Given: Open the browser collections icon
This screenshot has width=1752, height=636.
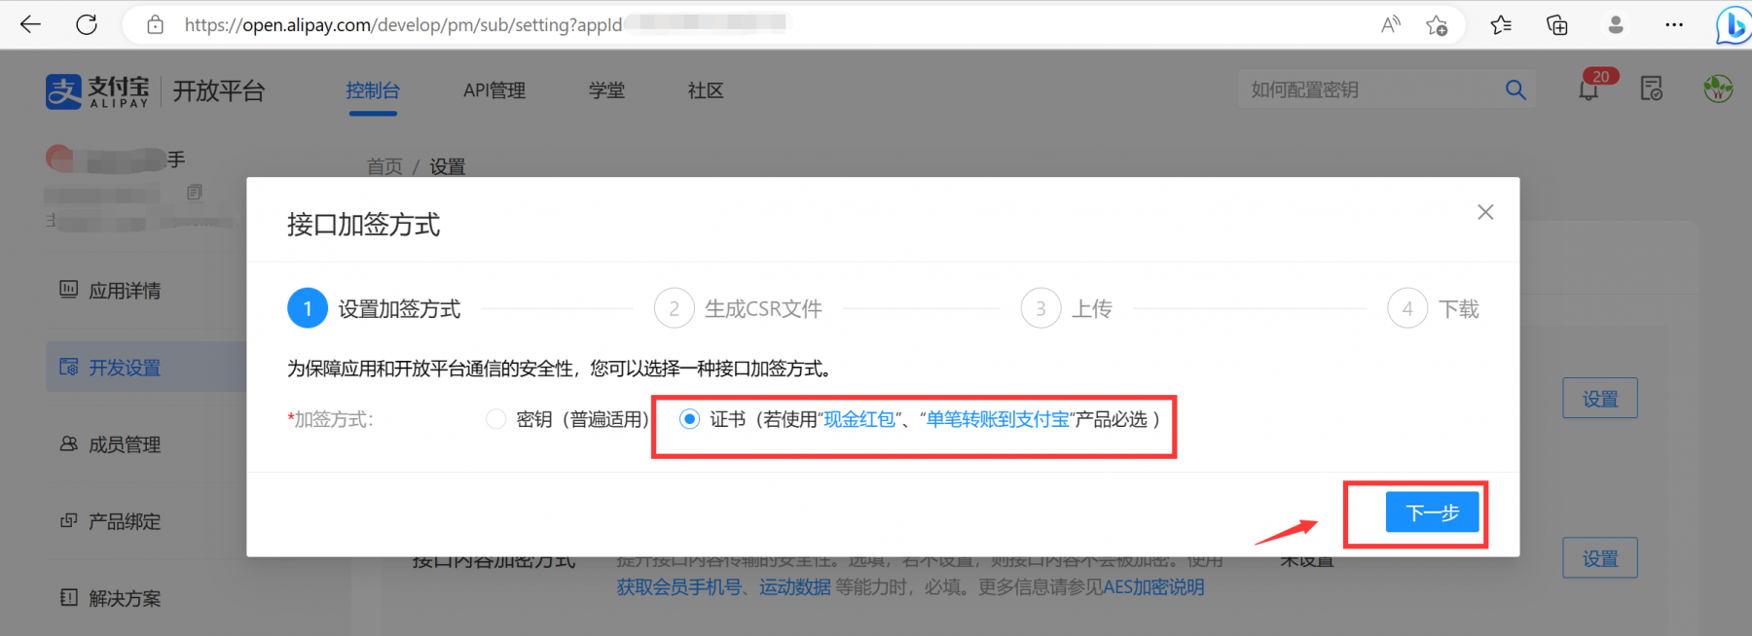Looking at the screenshot, I should [1557, 24].
